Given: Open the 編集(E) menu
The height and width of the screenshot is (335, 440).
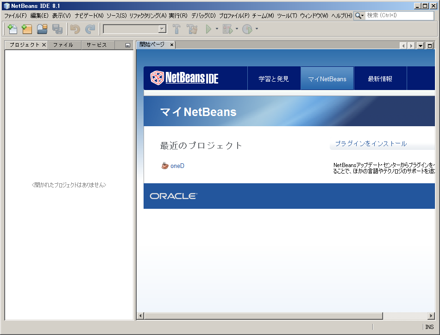Looking at the screenshot, I should point(39,16).
